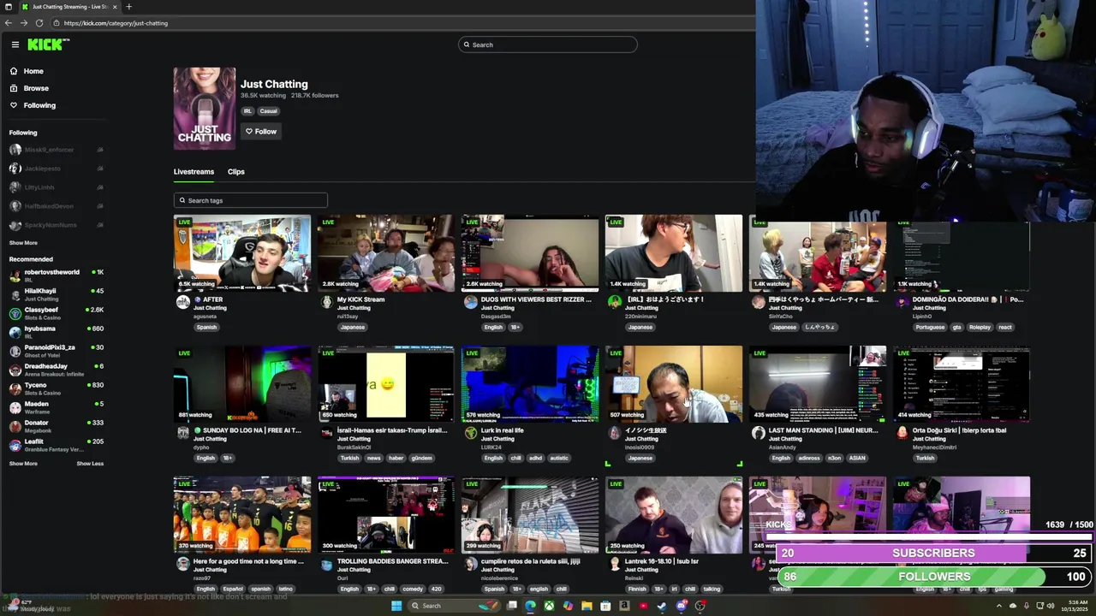Click Donator avatar in Recommended
This screenshot has width=1096, height=616.
pos(15,426)
